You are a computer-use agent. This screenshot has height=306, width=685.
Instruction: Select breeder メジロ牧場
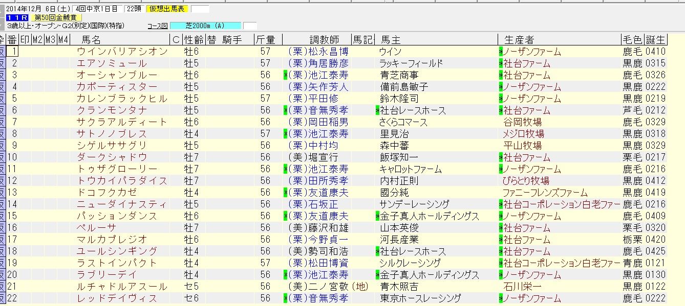(x=523, y=134)
